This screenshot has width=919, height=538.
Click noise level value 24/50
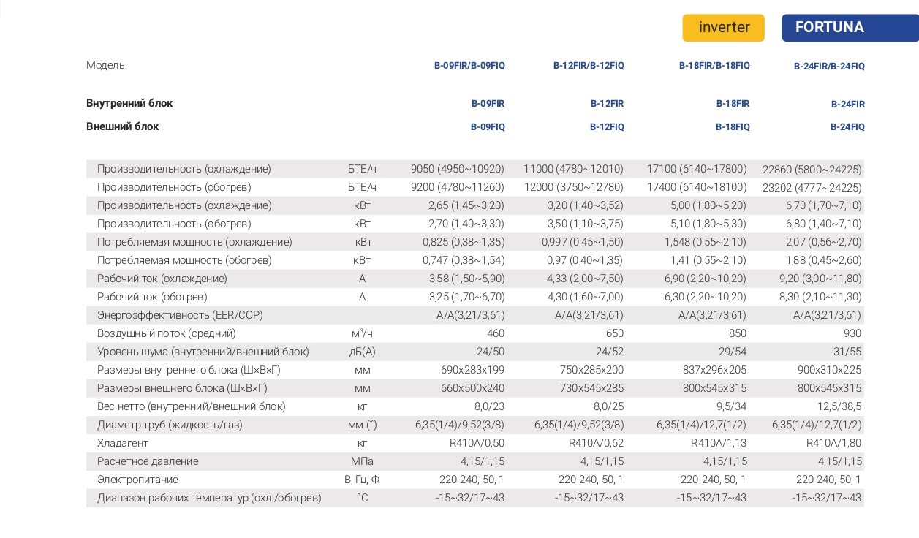click(491, 352)
